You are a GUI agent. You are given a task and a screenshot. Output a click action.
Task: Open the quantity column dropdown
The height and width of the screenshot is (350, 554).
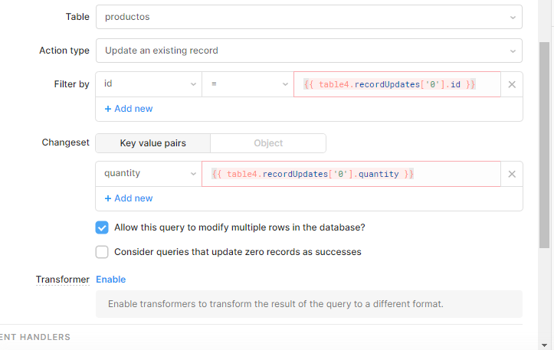click(149, 174)
